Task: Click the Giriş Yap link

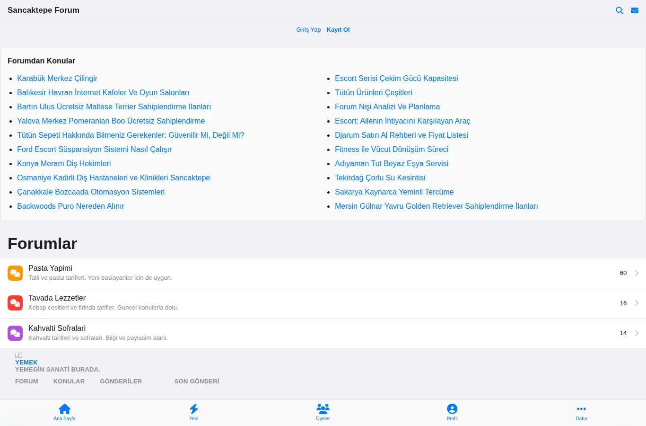Action: click(x=308, y=29)
